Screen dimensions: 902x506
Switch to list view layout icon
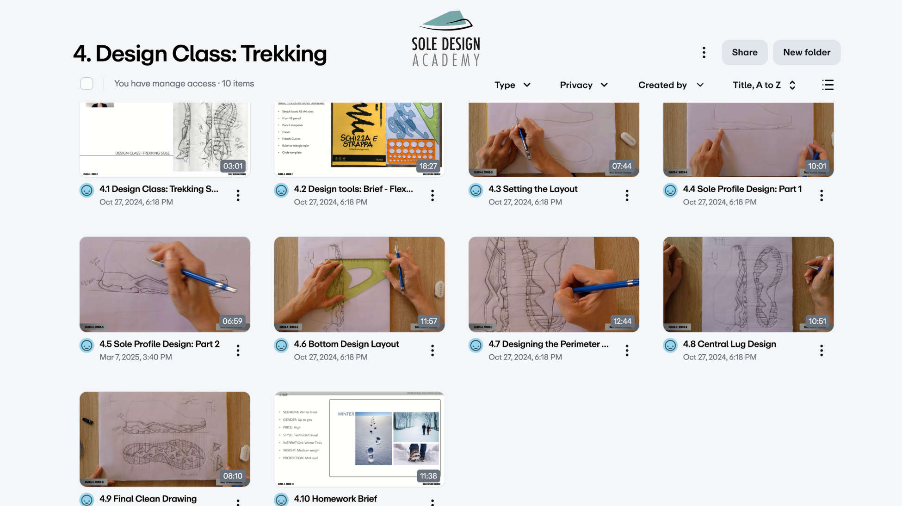(x=828, y=85)
